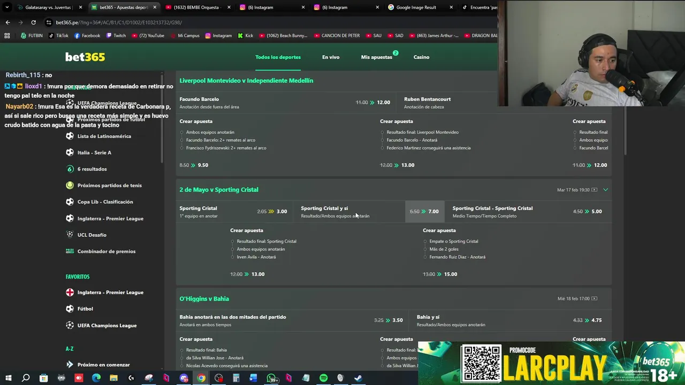Open Calculator from taskbar
This screenshot has height=385, width=685.
click(236, 378)
